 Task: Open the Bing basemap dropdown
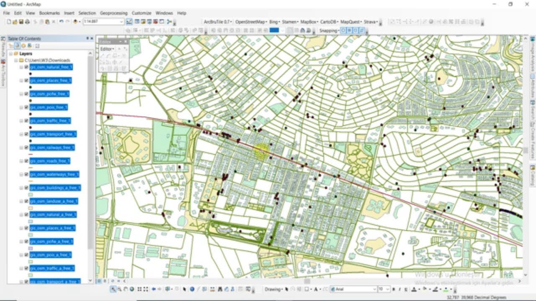click(275, 22)
